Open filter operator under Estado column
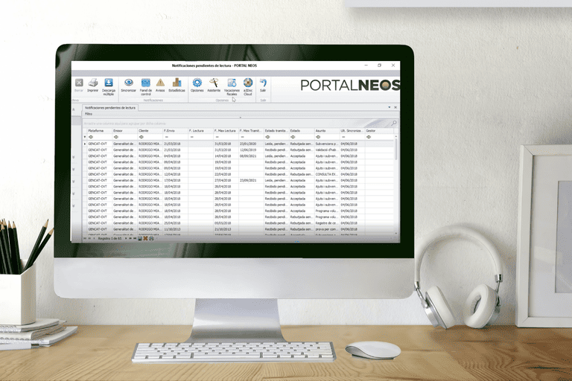The height and width of the screenshot is (381, 572). point(293,137)
